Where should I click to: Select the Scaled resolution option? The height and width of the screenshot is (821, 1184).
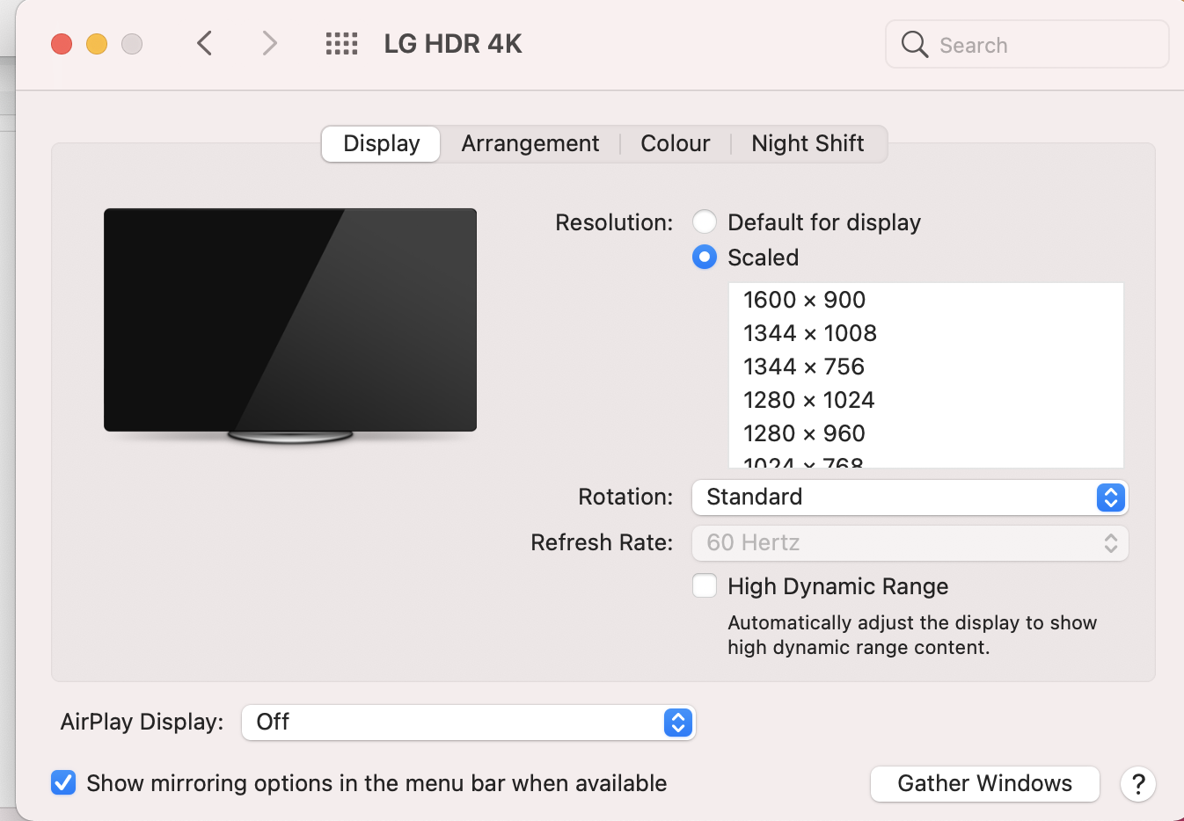click(x=705, y=258)
